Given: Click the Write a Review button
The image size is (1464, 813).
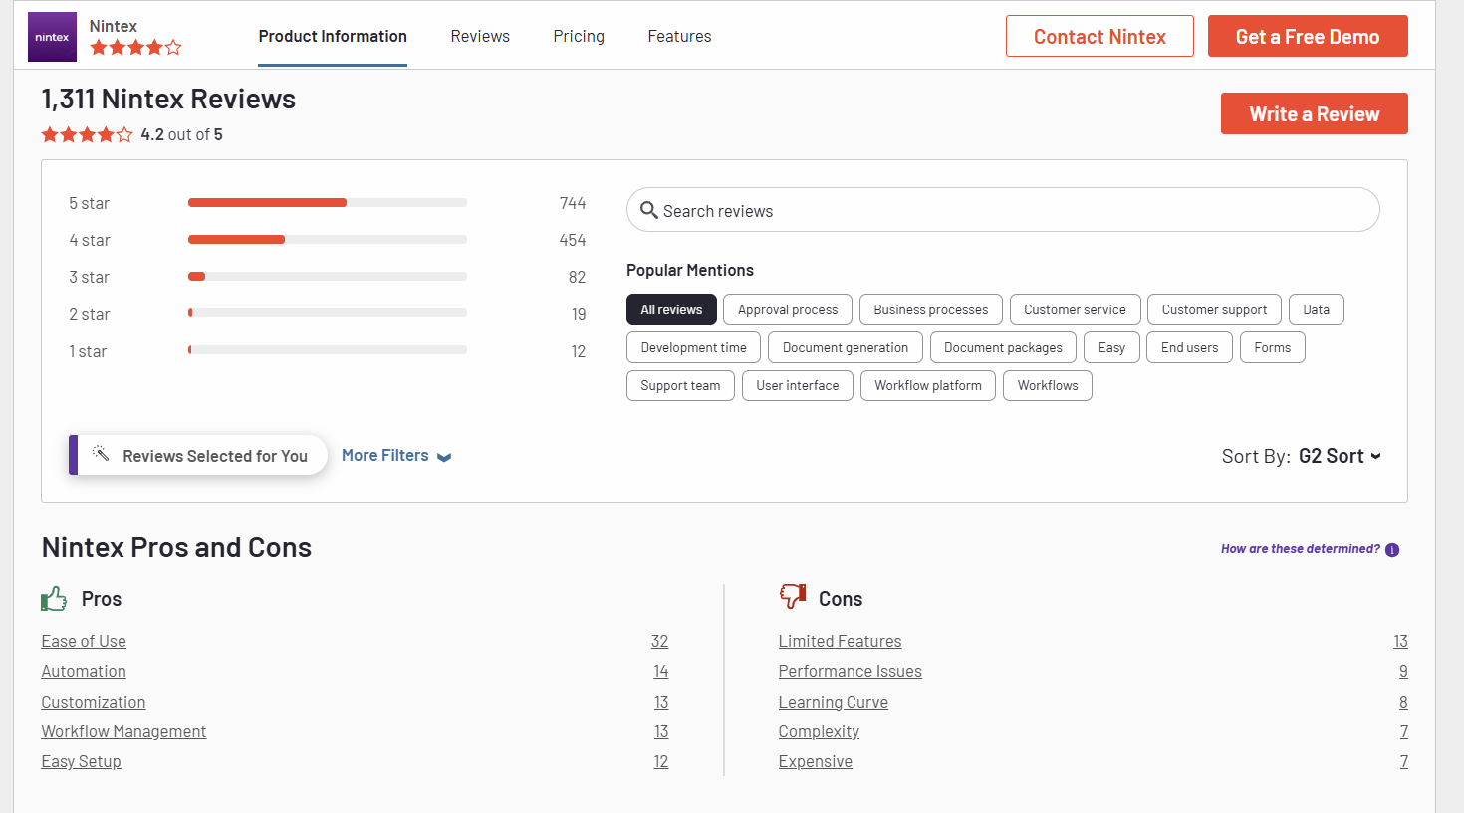Looking at the screenshot, I should pyautogui.click(x=1314, y=112).
